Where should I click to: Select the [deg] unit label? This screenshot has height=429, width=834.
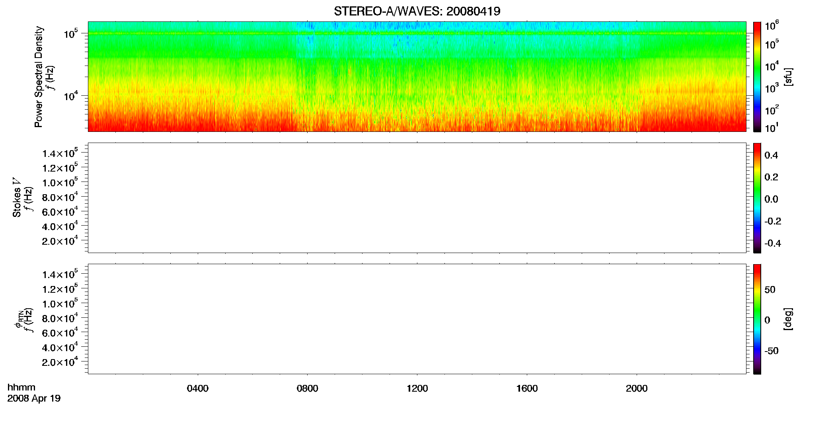click(788, 319)
